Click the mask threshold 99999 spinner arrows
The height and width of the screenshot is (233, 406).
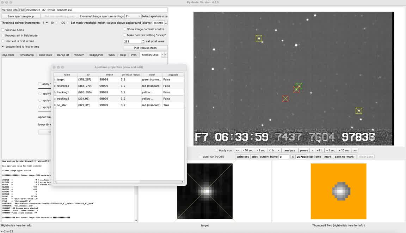coord(166,23)
